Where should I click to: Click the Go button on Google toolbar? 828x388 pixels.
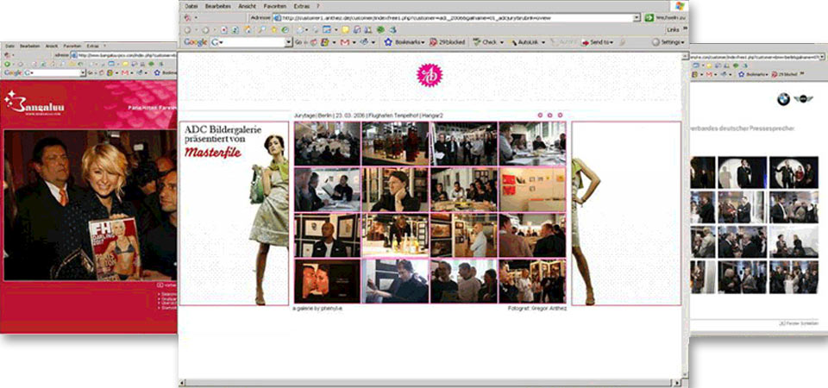coord(298,42)
